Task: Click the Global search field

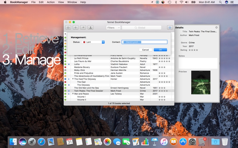Action: [142, 28]
